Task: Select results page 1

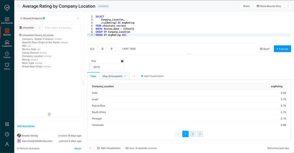Action: coord(185,134)
